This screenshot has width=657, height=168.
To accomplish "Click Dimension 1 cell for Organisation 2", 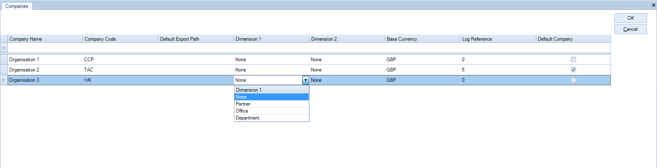I will coord(272,70).
